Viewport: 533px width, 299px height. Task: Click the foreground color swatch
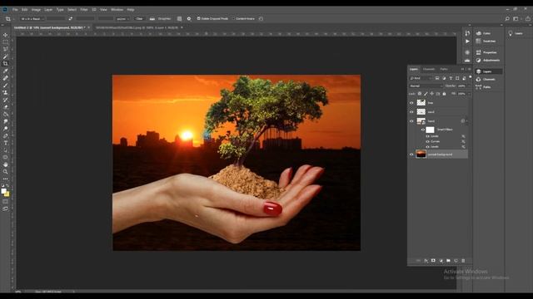[x=3, y=191]
